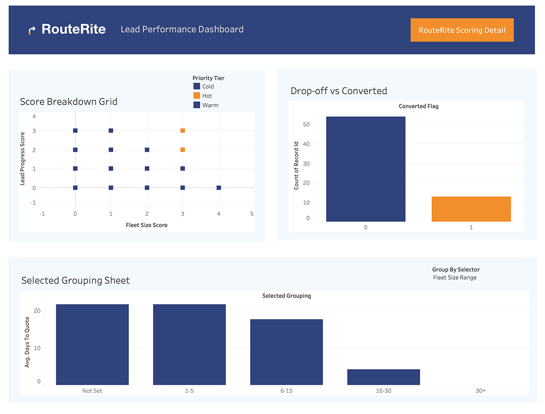Select the 16-30 fleet size bar

[384, 377]
